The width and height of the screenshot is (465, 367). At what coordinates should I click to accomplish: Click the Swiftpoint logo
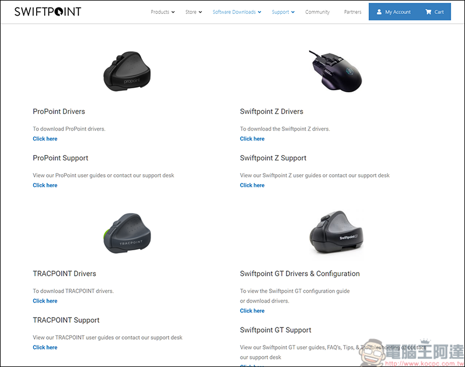(48, 12)
